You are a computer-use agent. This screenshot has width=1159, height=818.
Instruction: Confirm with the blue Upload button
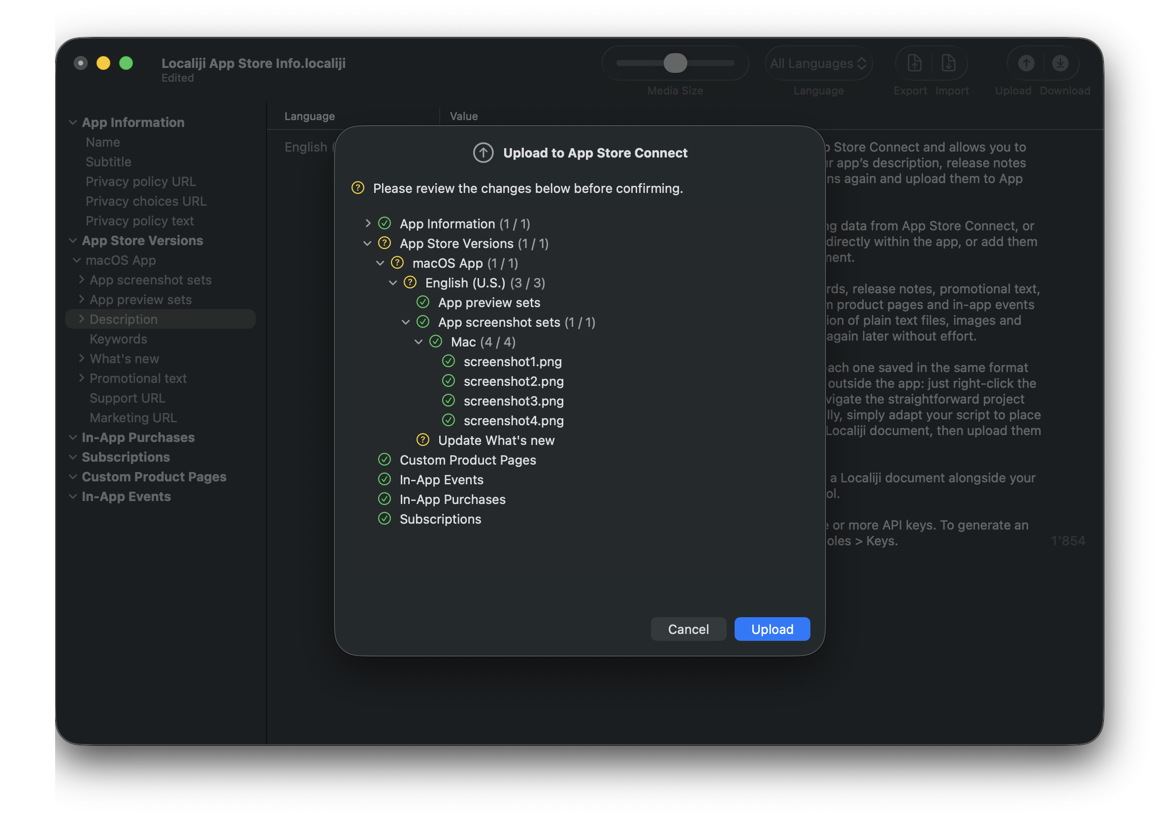[x=772, y=629]
